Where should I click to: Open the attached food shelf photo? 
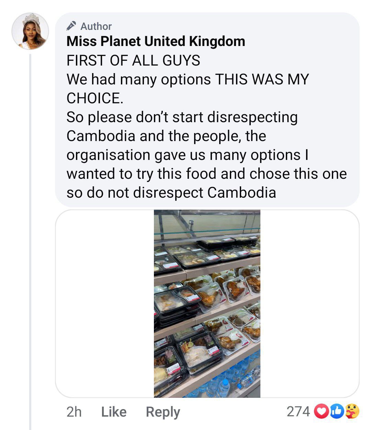207,303
